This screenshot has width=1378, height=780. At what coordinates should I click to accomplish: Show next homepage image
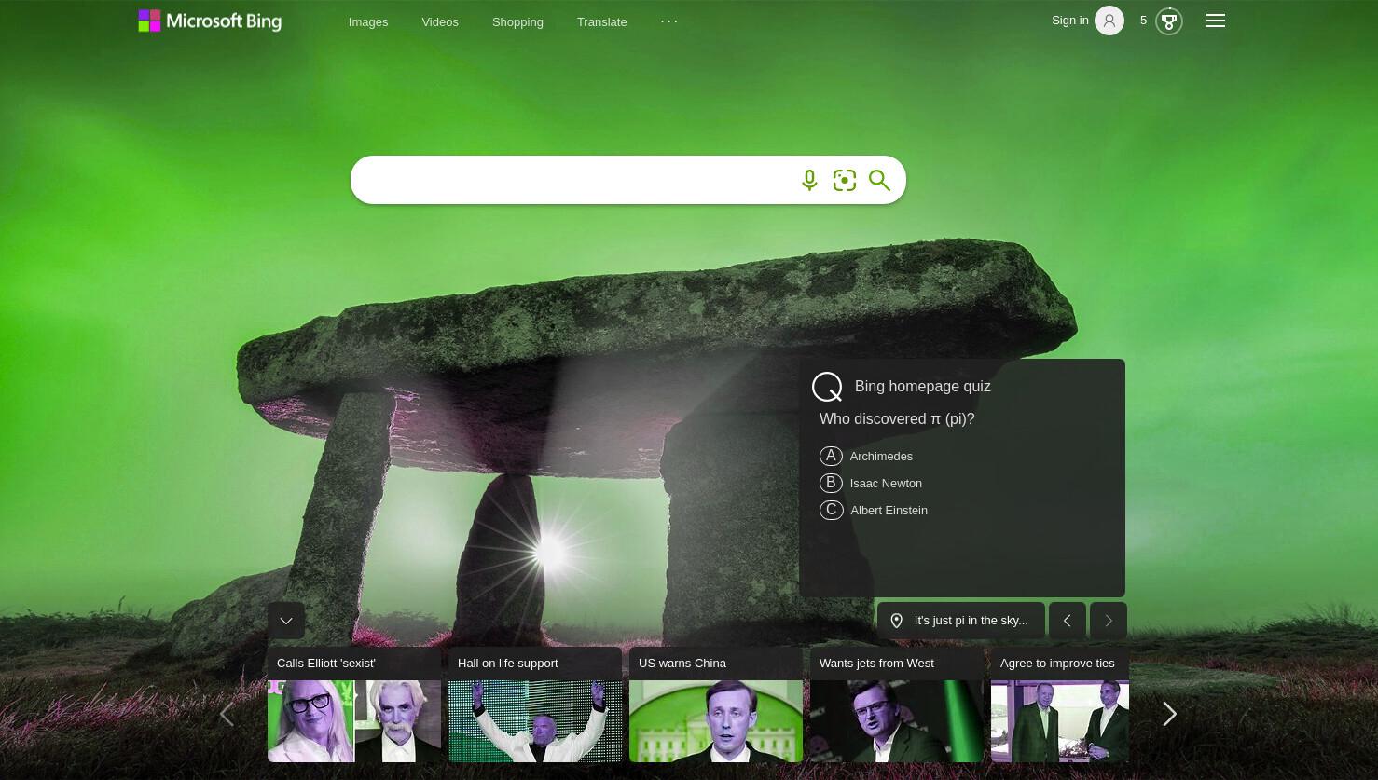point(1109,621)
